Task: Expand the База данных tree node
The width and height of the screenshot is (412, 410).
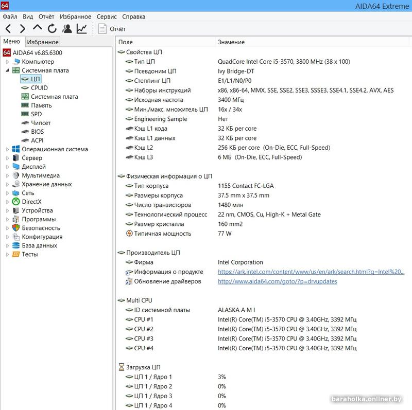Action: [7, 245]
